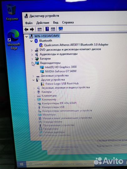Open the Справка menu
This screenshot has height=169, width=127.
[68, 23]
